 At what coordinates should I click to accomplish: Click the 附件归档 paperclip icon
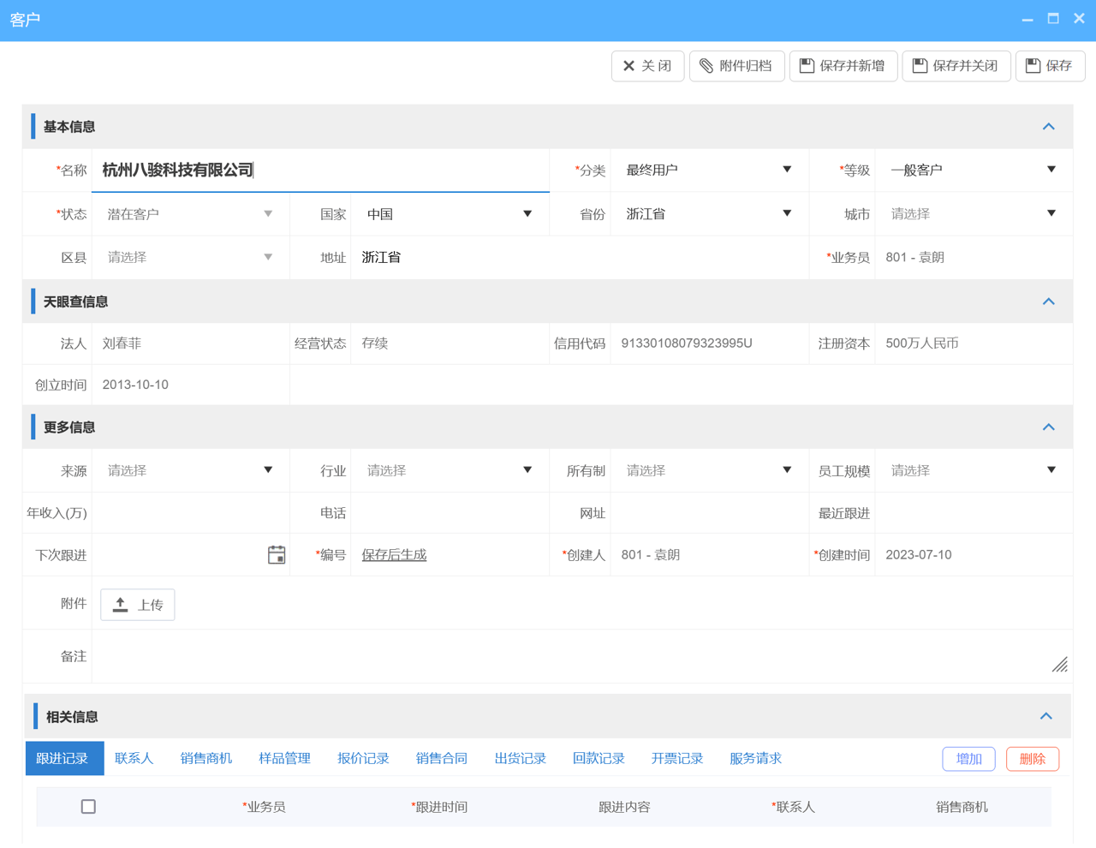pyautogui.click(x=706, y=66)
